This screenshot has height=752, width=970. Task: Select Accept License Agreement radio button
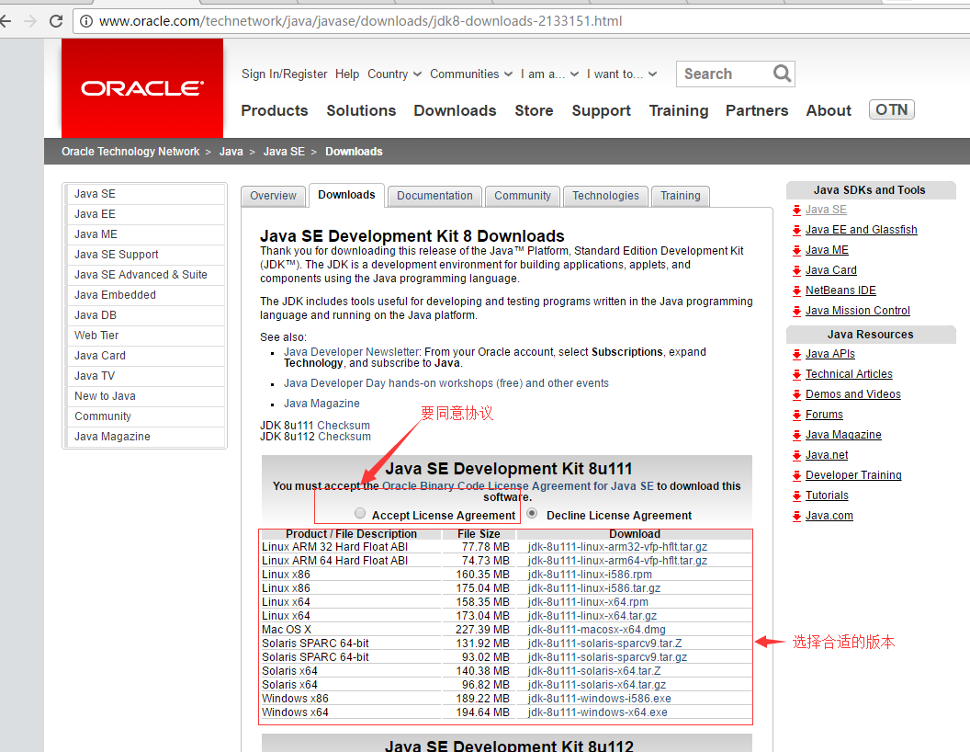coord(360,513)
